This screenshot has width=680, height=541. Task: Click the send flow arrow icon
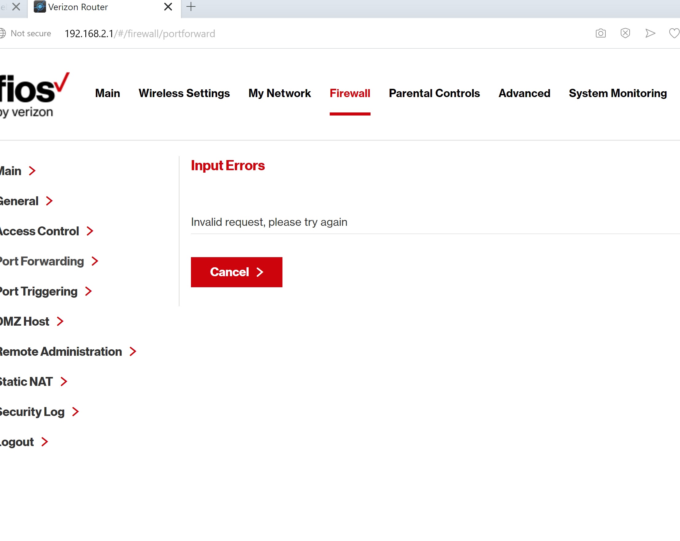tap(650, 33)
